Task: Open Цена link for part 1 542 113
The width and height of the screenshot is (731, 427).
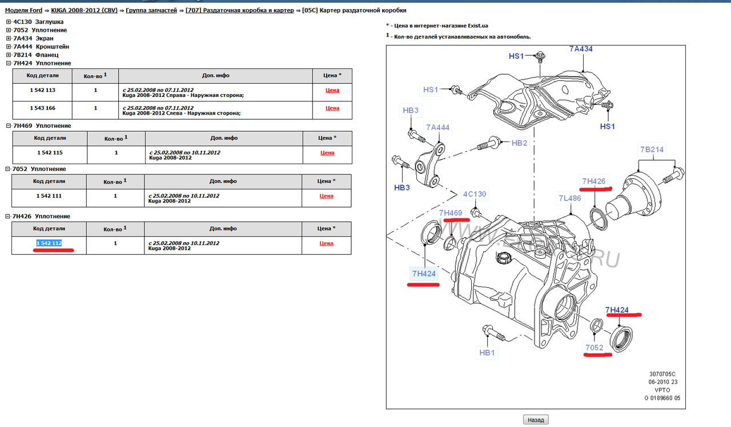Action: (x=332, y=90)
